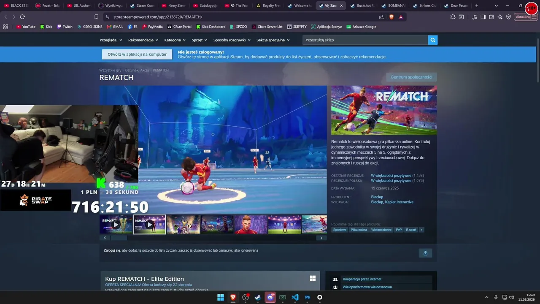Open a new browser tab with plus button
The width and height of the screenshot is (540, 304).
tap(477, 5)
